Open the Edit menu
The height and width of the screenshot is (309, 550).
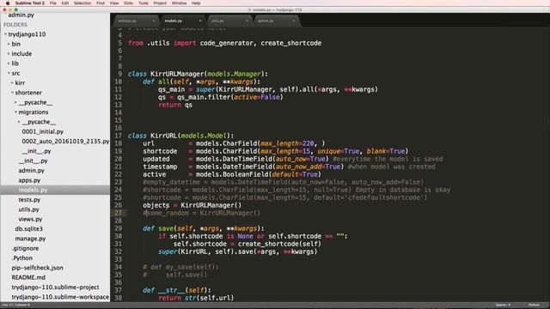(x=65, y=3)
